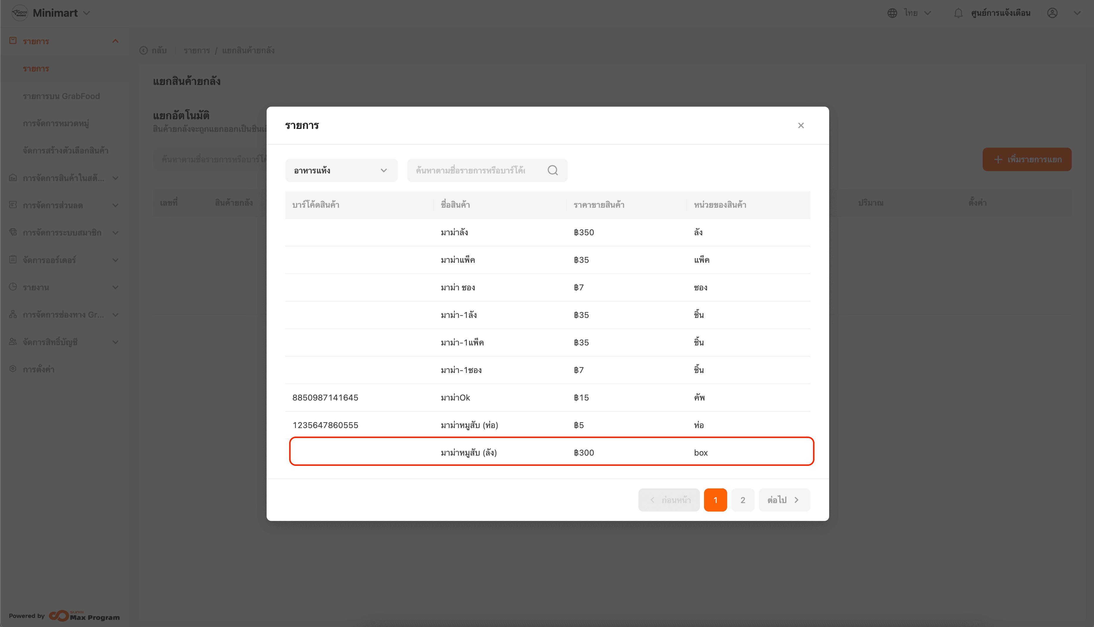Expand จัดการออร์เดอร์ sidebar menu
This screenshot has width=1094, height=627.
click(x=115, y=260)
